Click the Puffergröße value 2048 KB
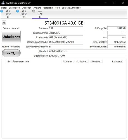This screenshot has height=140, width=128. point(117,28)
